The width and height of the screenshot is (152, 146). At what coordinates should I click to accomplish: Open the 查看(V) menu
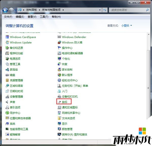click(32, 17)
